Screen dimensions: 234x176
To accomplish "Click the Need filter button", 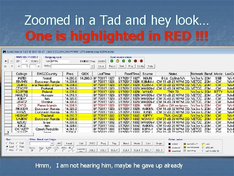I will coord(69,143).
